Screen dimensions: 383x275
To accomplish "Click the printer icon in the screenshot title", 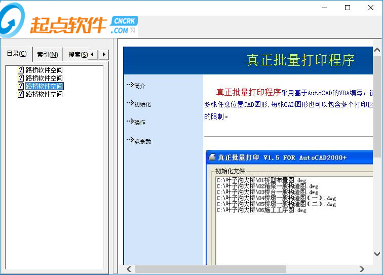I will [x=212, y=157].
